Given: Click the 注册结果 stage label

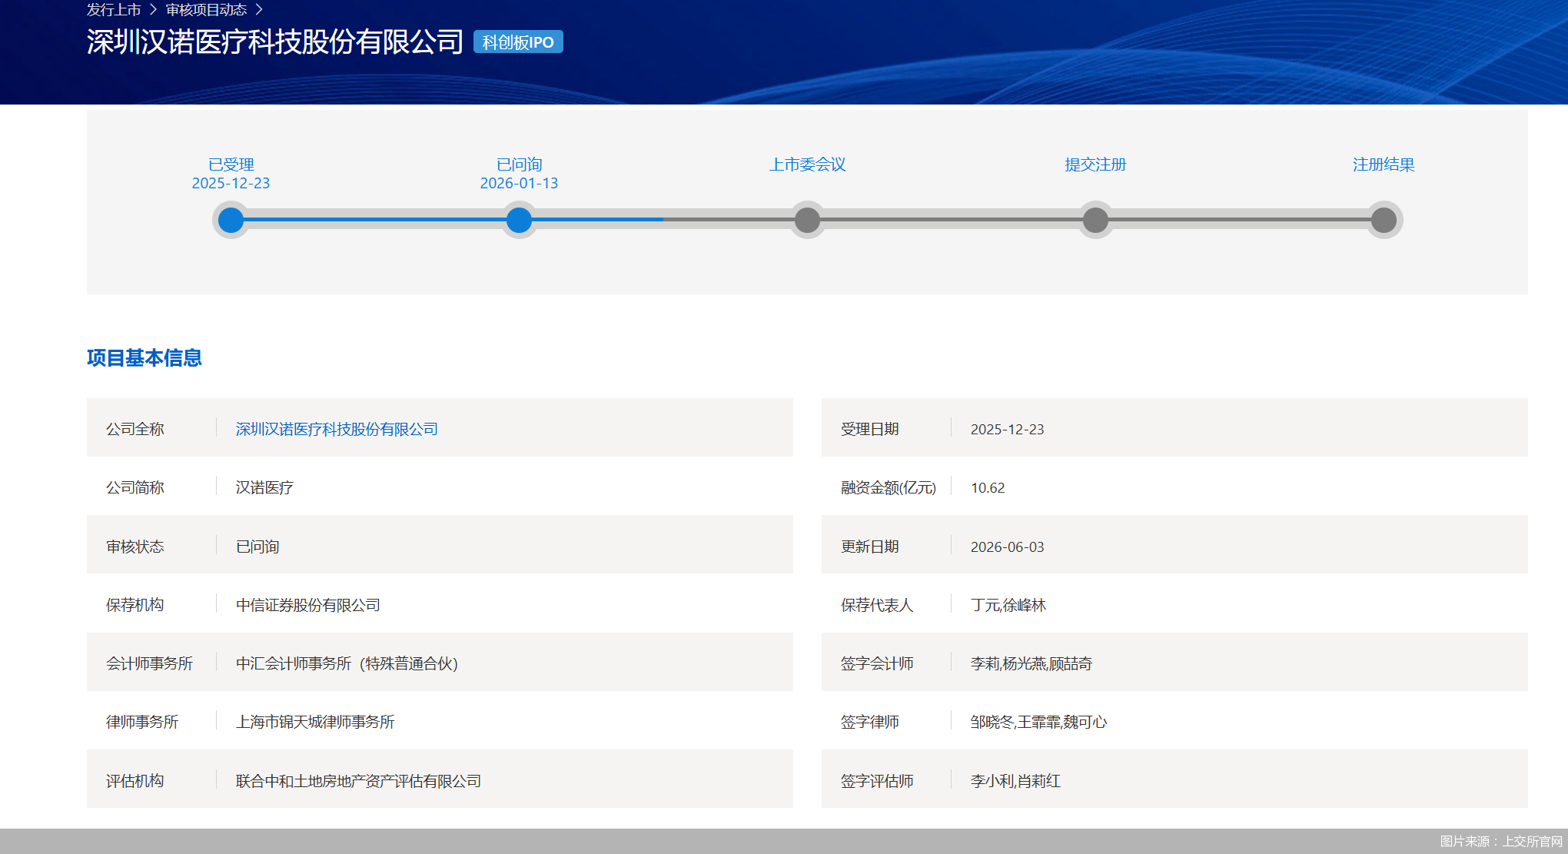Looking at the screenshot, I should (1384, 164).
